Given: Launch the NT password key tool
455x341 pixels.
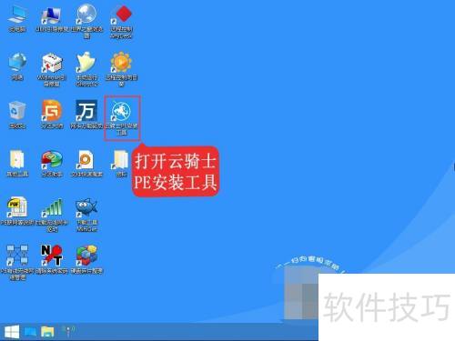Looking at the screenshot, I should 52,256.
